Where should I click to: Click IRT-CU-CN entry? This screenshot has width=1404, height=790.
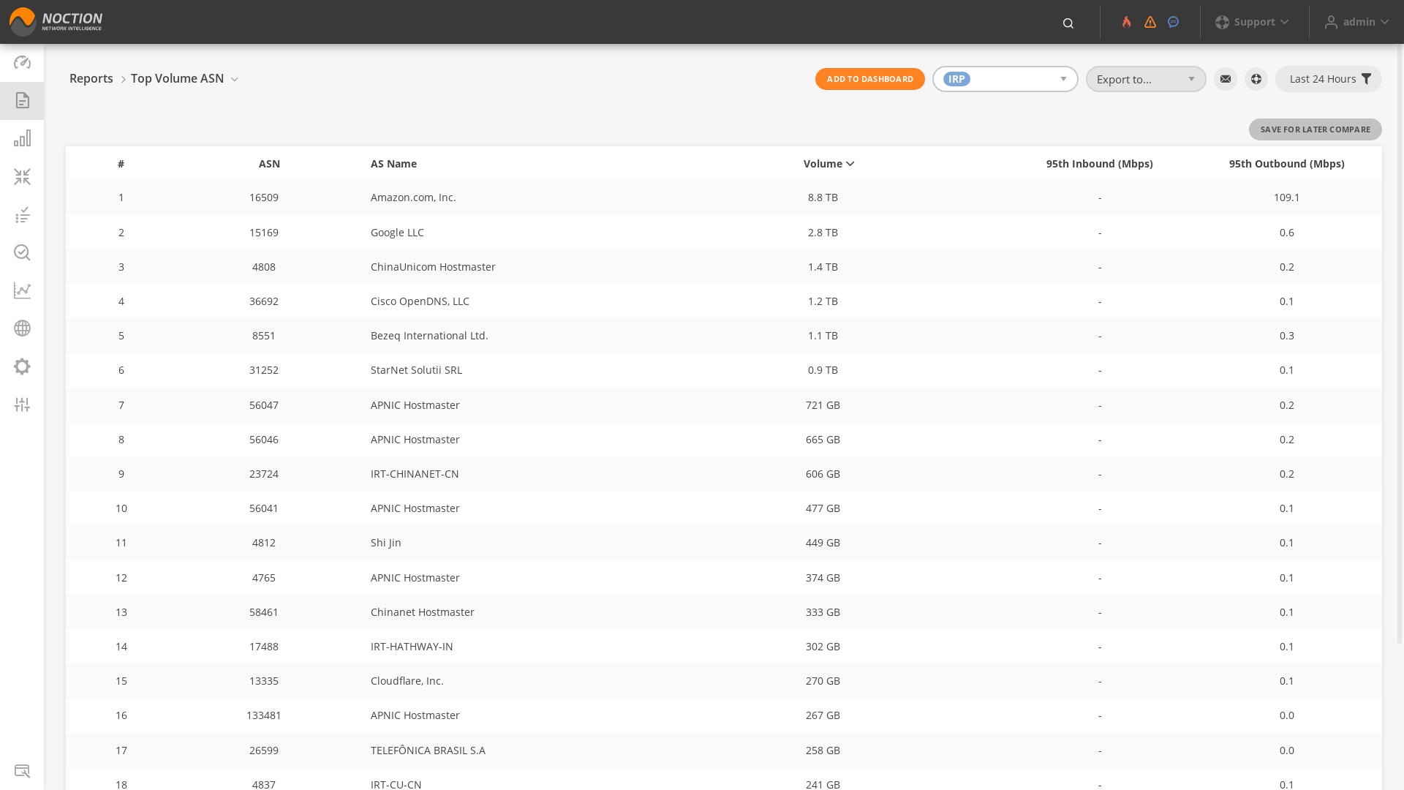click(396, 784)
